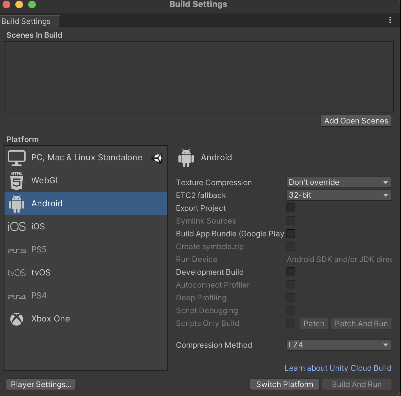Click the Add Open Scenes button

point(356,121)
